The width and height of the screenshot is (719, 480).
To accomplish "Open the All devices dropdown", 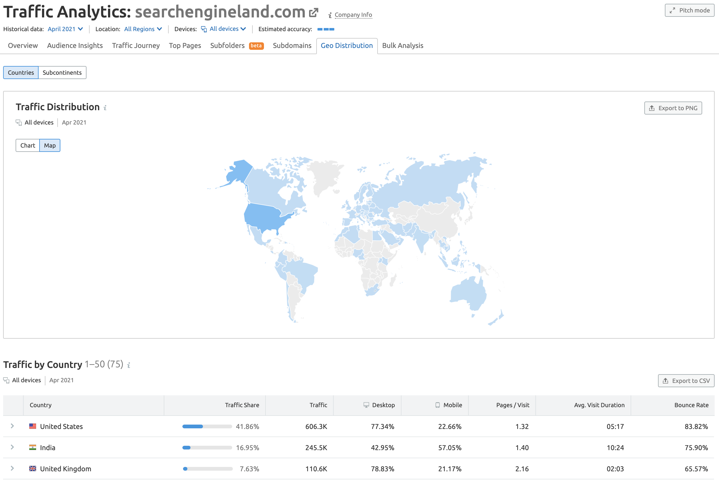I will coord(228,29).
